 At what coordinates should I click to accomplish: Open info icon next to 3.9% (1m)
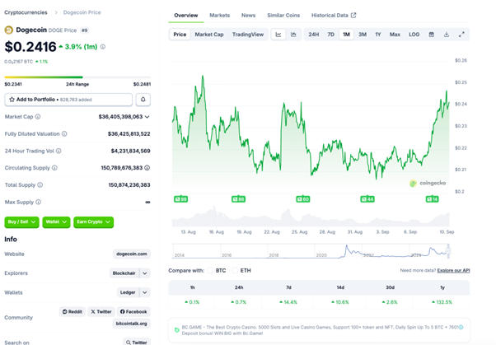[x=103, y=47]
